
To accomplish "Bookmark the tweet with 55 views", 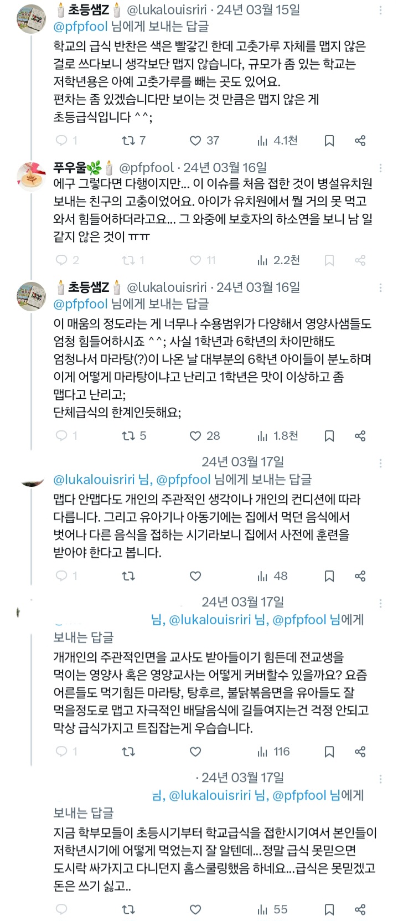I will pos(329,909).
